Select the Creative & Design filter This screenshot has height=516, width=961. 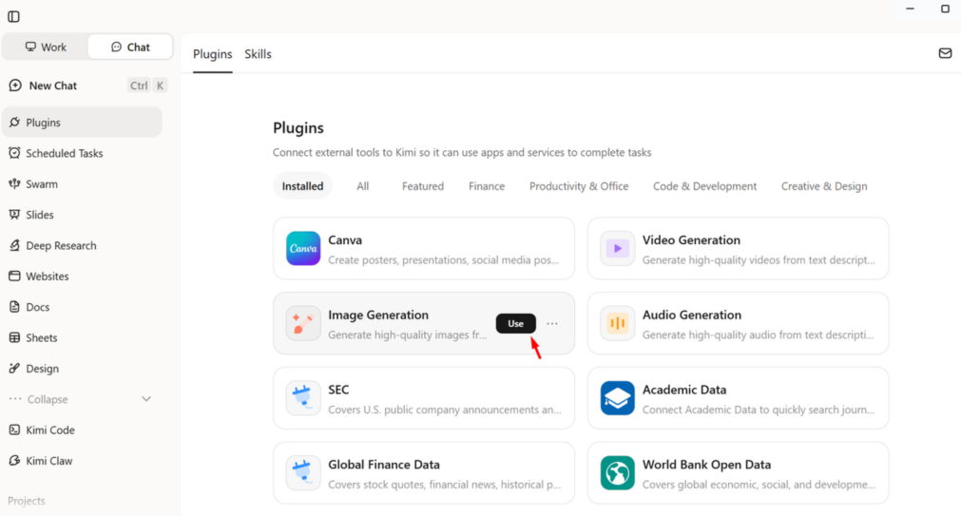click(824, 186)
